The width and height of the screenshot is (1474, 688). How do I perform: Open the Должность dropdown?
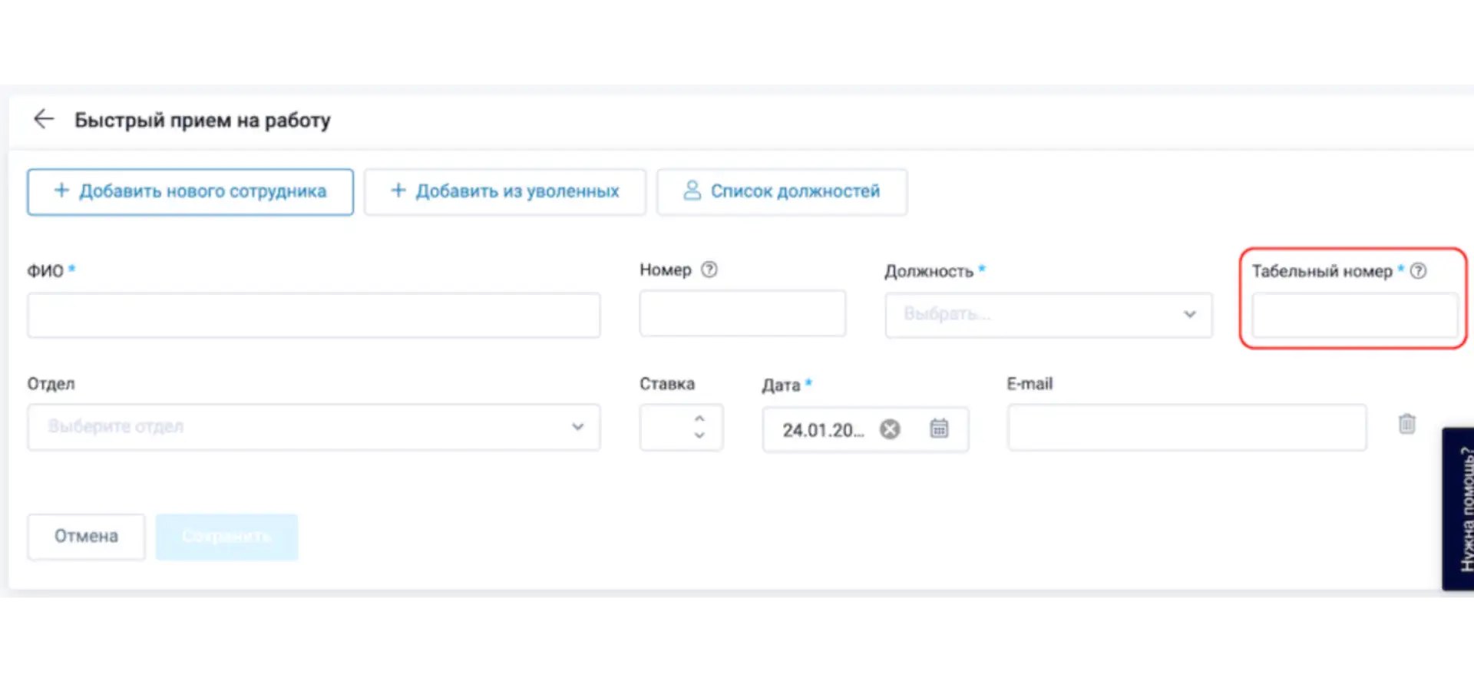1049,315
